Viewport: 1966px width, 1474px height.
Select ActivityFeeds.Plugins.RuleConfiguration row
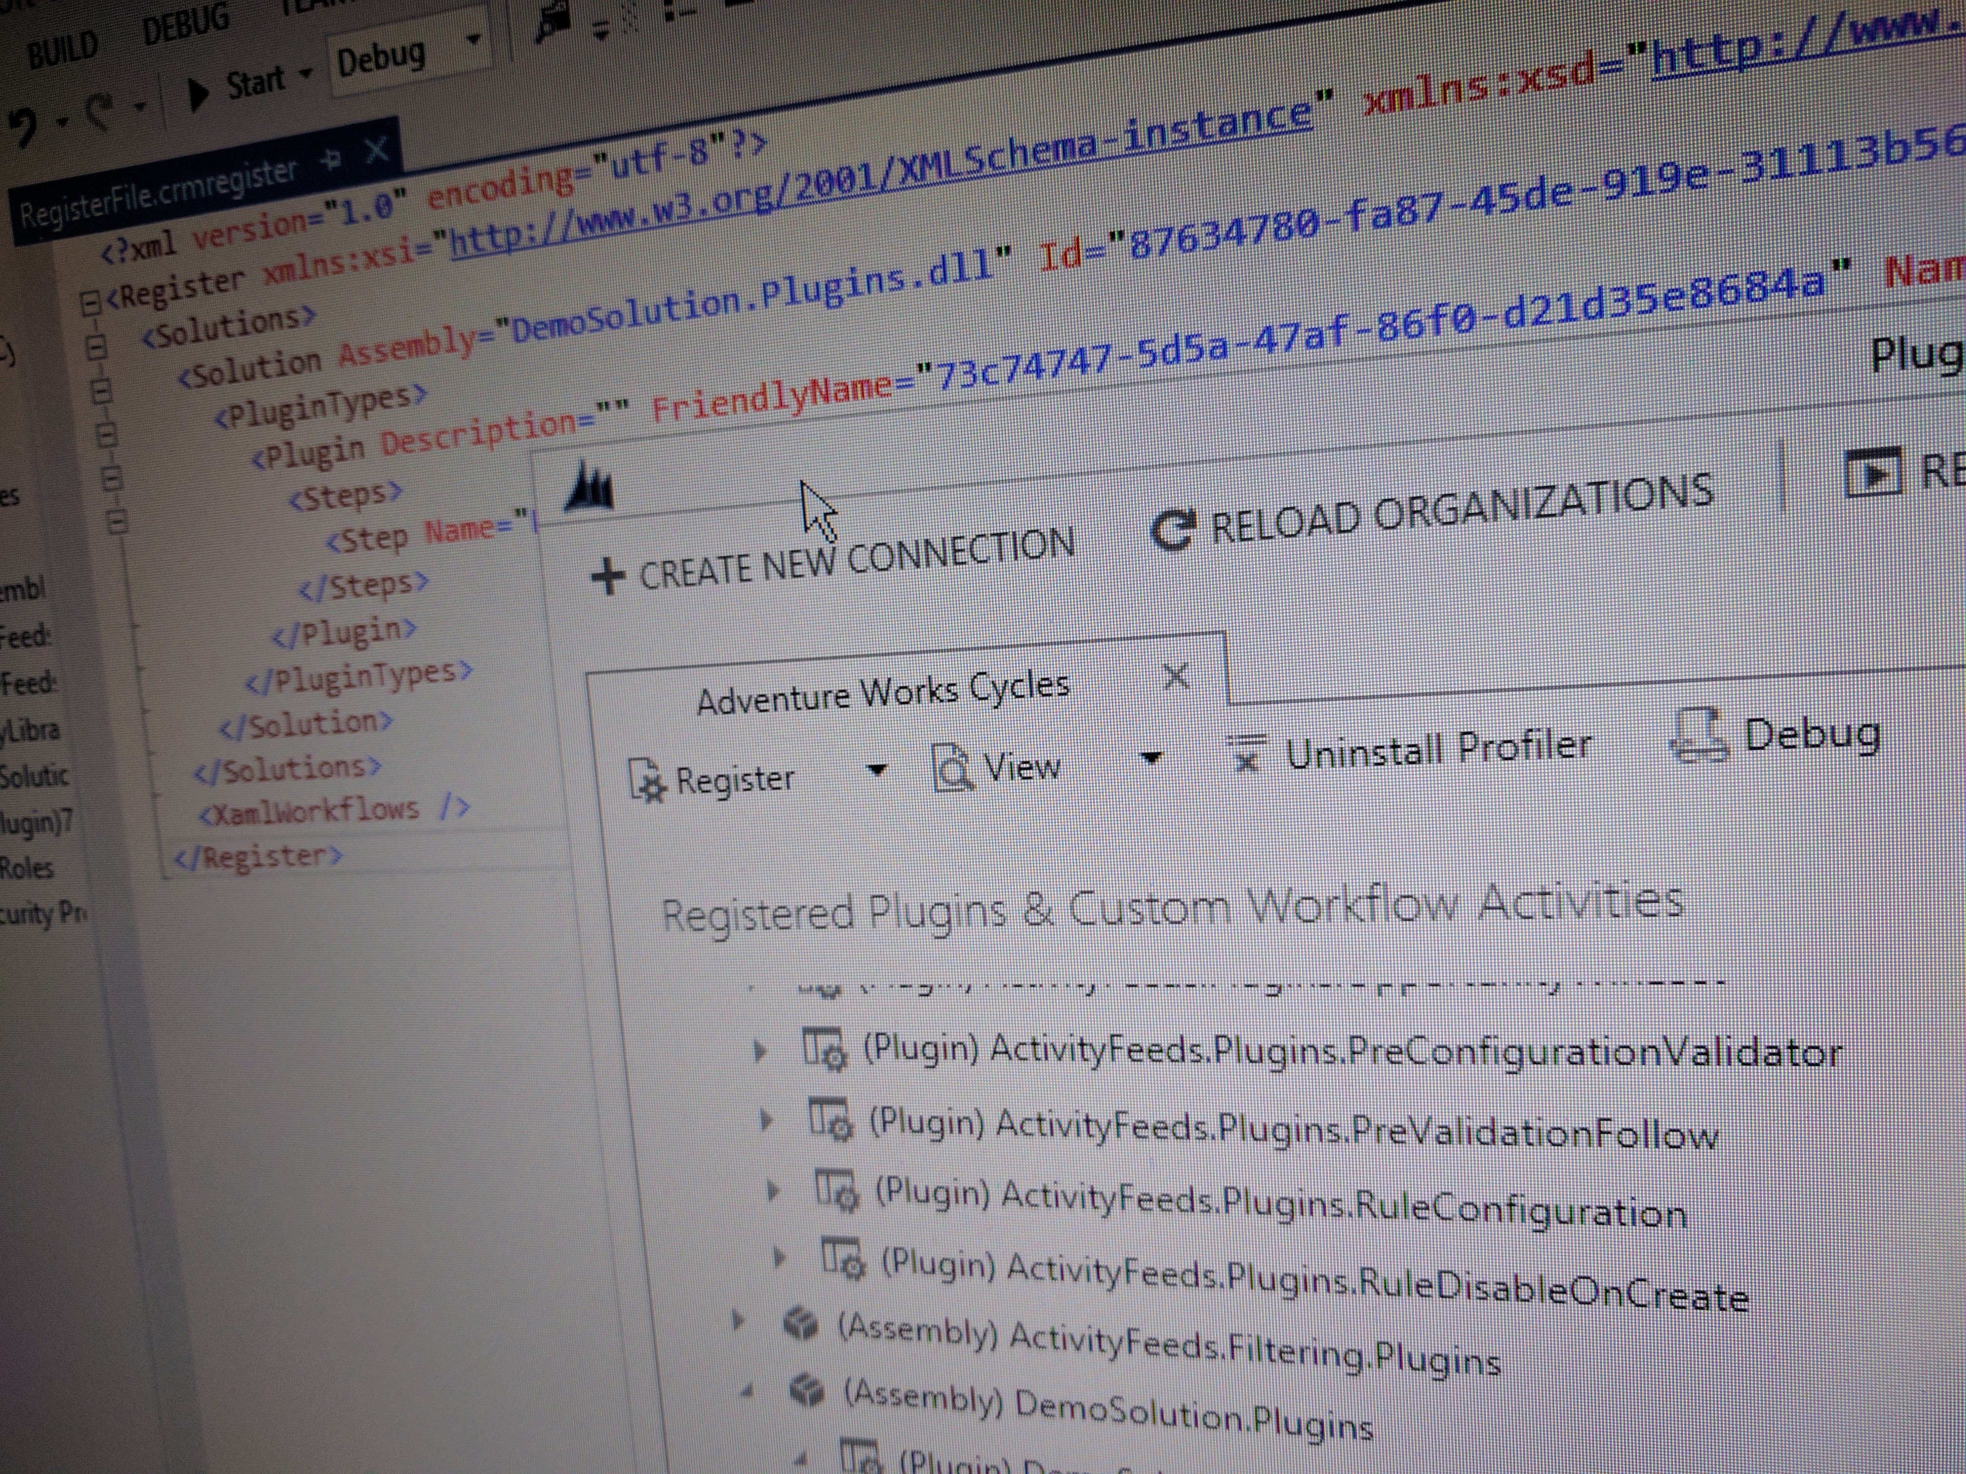(1281, 1202)
